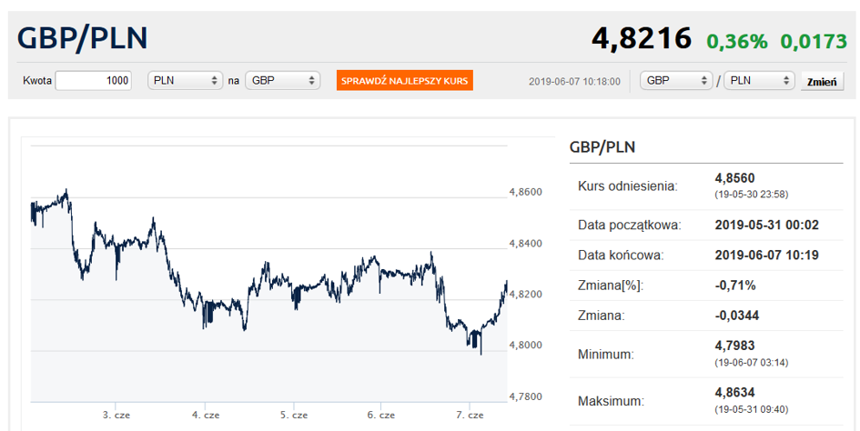Click the change value -0,0344

pos(737,316)
